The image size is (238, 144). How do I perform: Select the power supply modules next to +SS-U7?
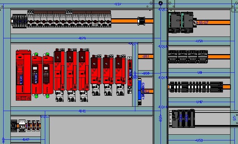[181, 23]
